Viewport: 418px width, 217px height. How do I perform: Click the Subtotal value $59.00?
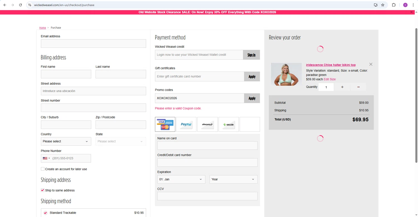tap(364, 103)
